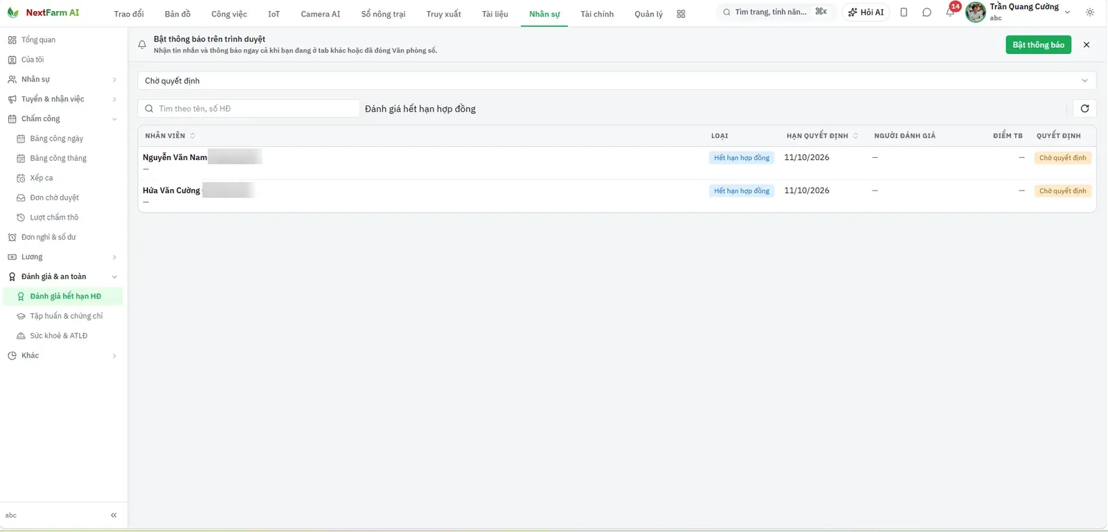Click the NextFarm AI logo
Viewport: 1108px width, 532px height.
pyautogui.click(x=43, y=12)
